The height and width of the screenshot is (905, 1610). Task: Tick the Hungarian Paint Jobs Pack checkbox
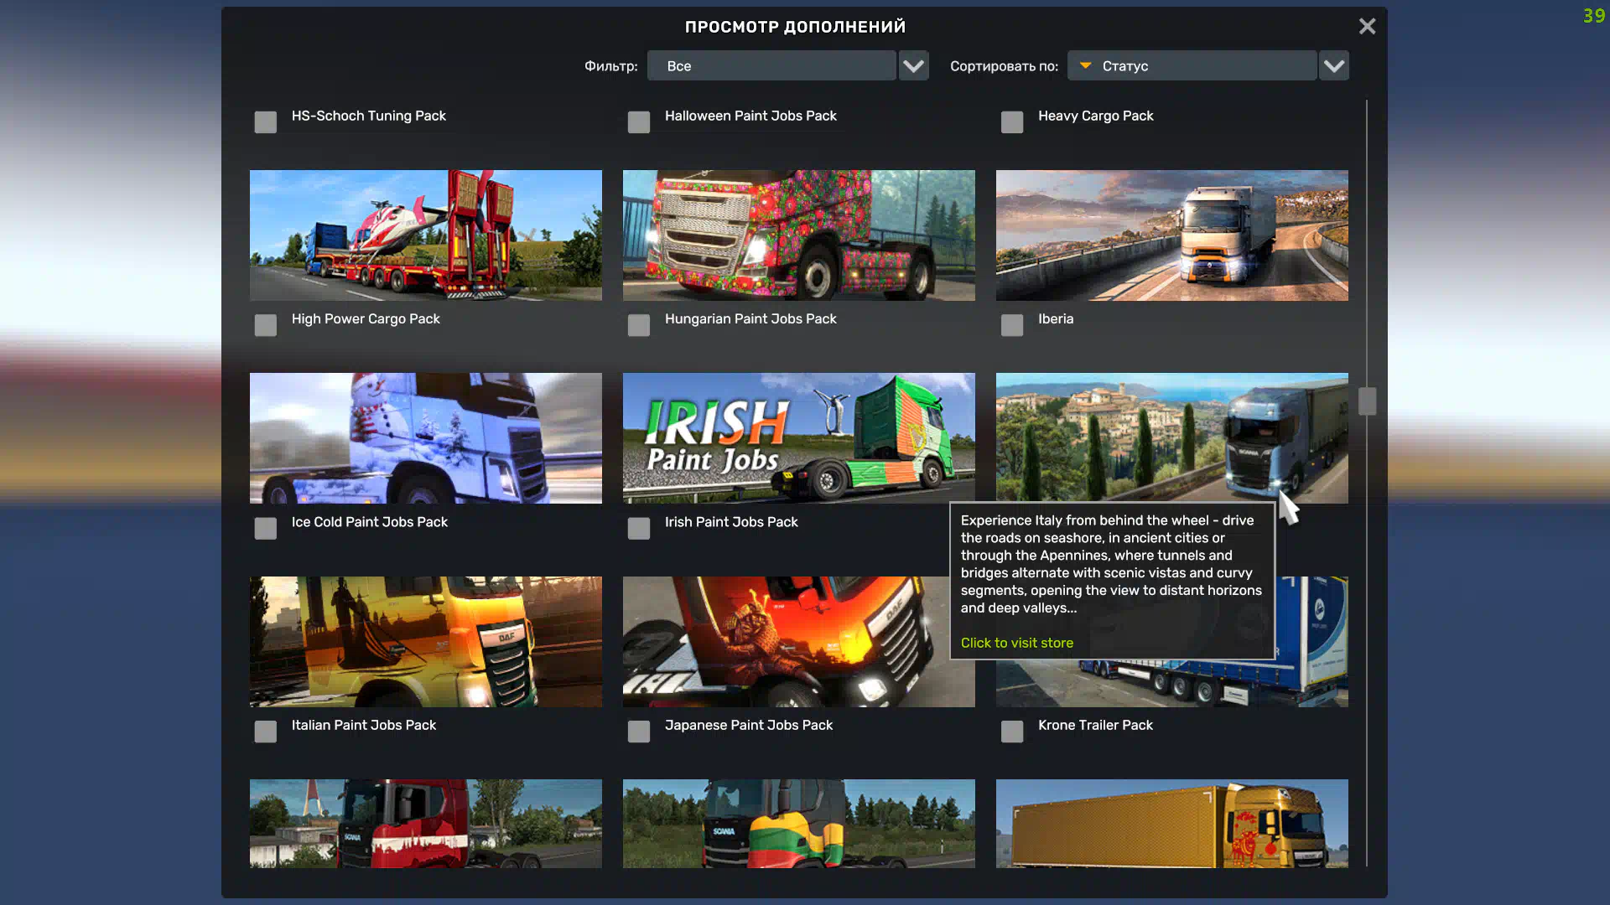(639, 325)
